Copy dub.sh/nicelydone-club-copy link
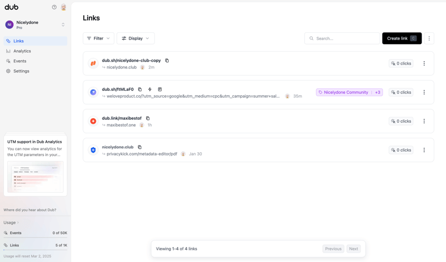446x262 pixels. [x=167, y=60]
